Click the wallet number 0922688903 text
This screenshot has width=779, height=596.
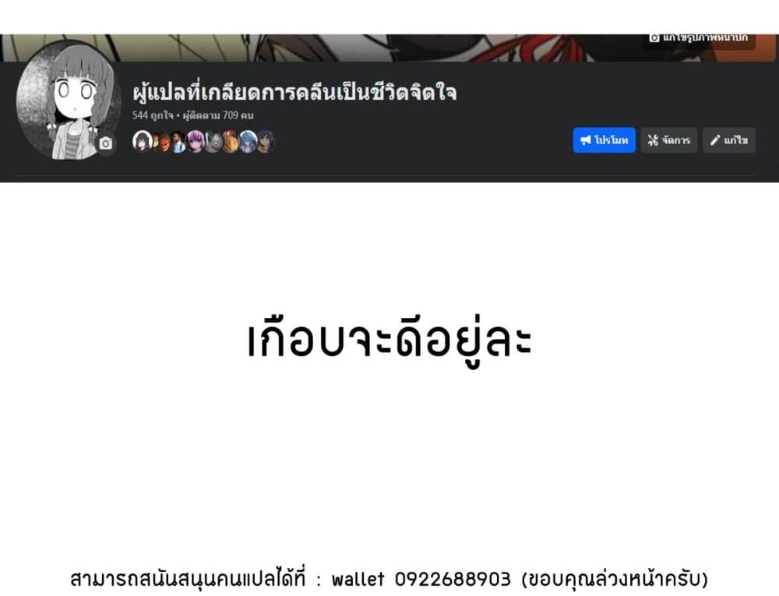[453, 579]
